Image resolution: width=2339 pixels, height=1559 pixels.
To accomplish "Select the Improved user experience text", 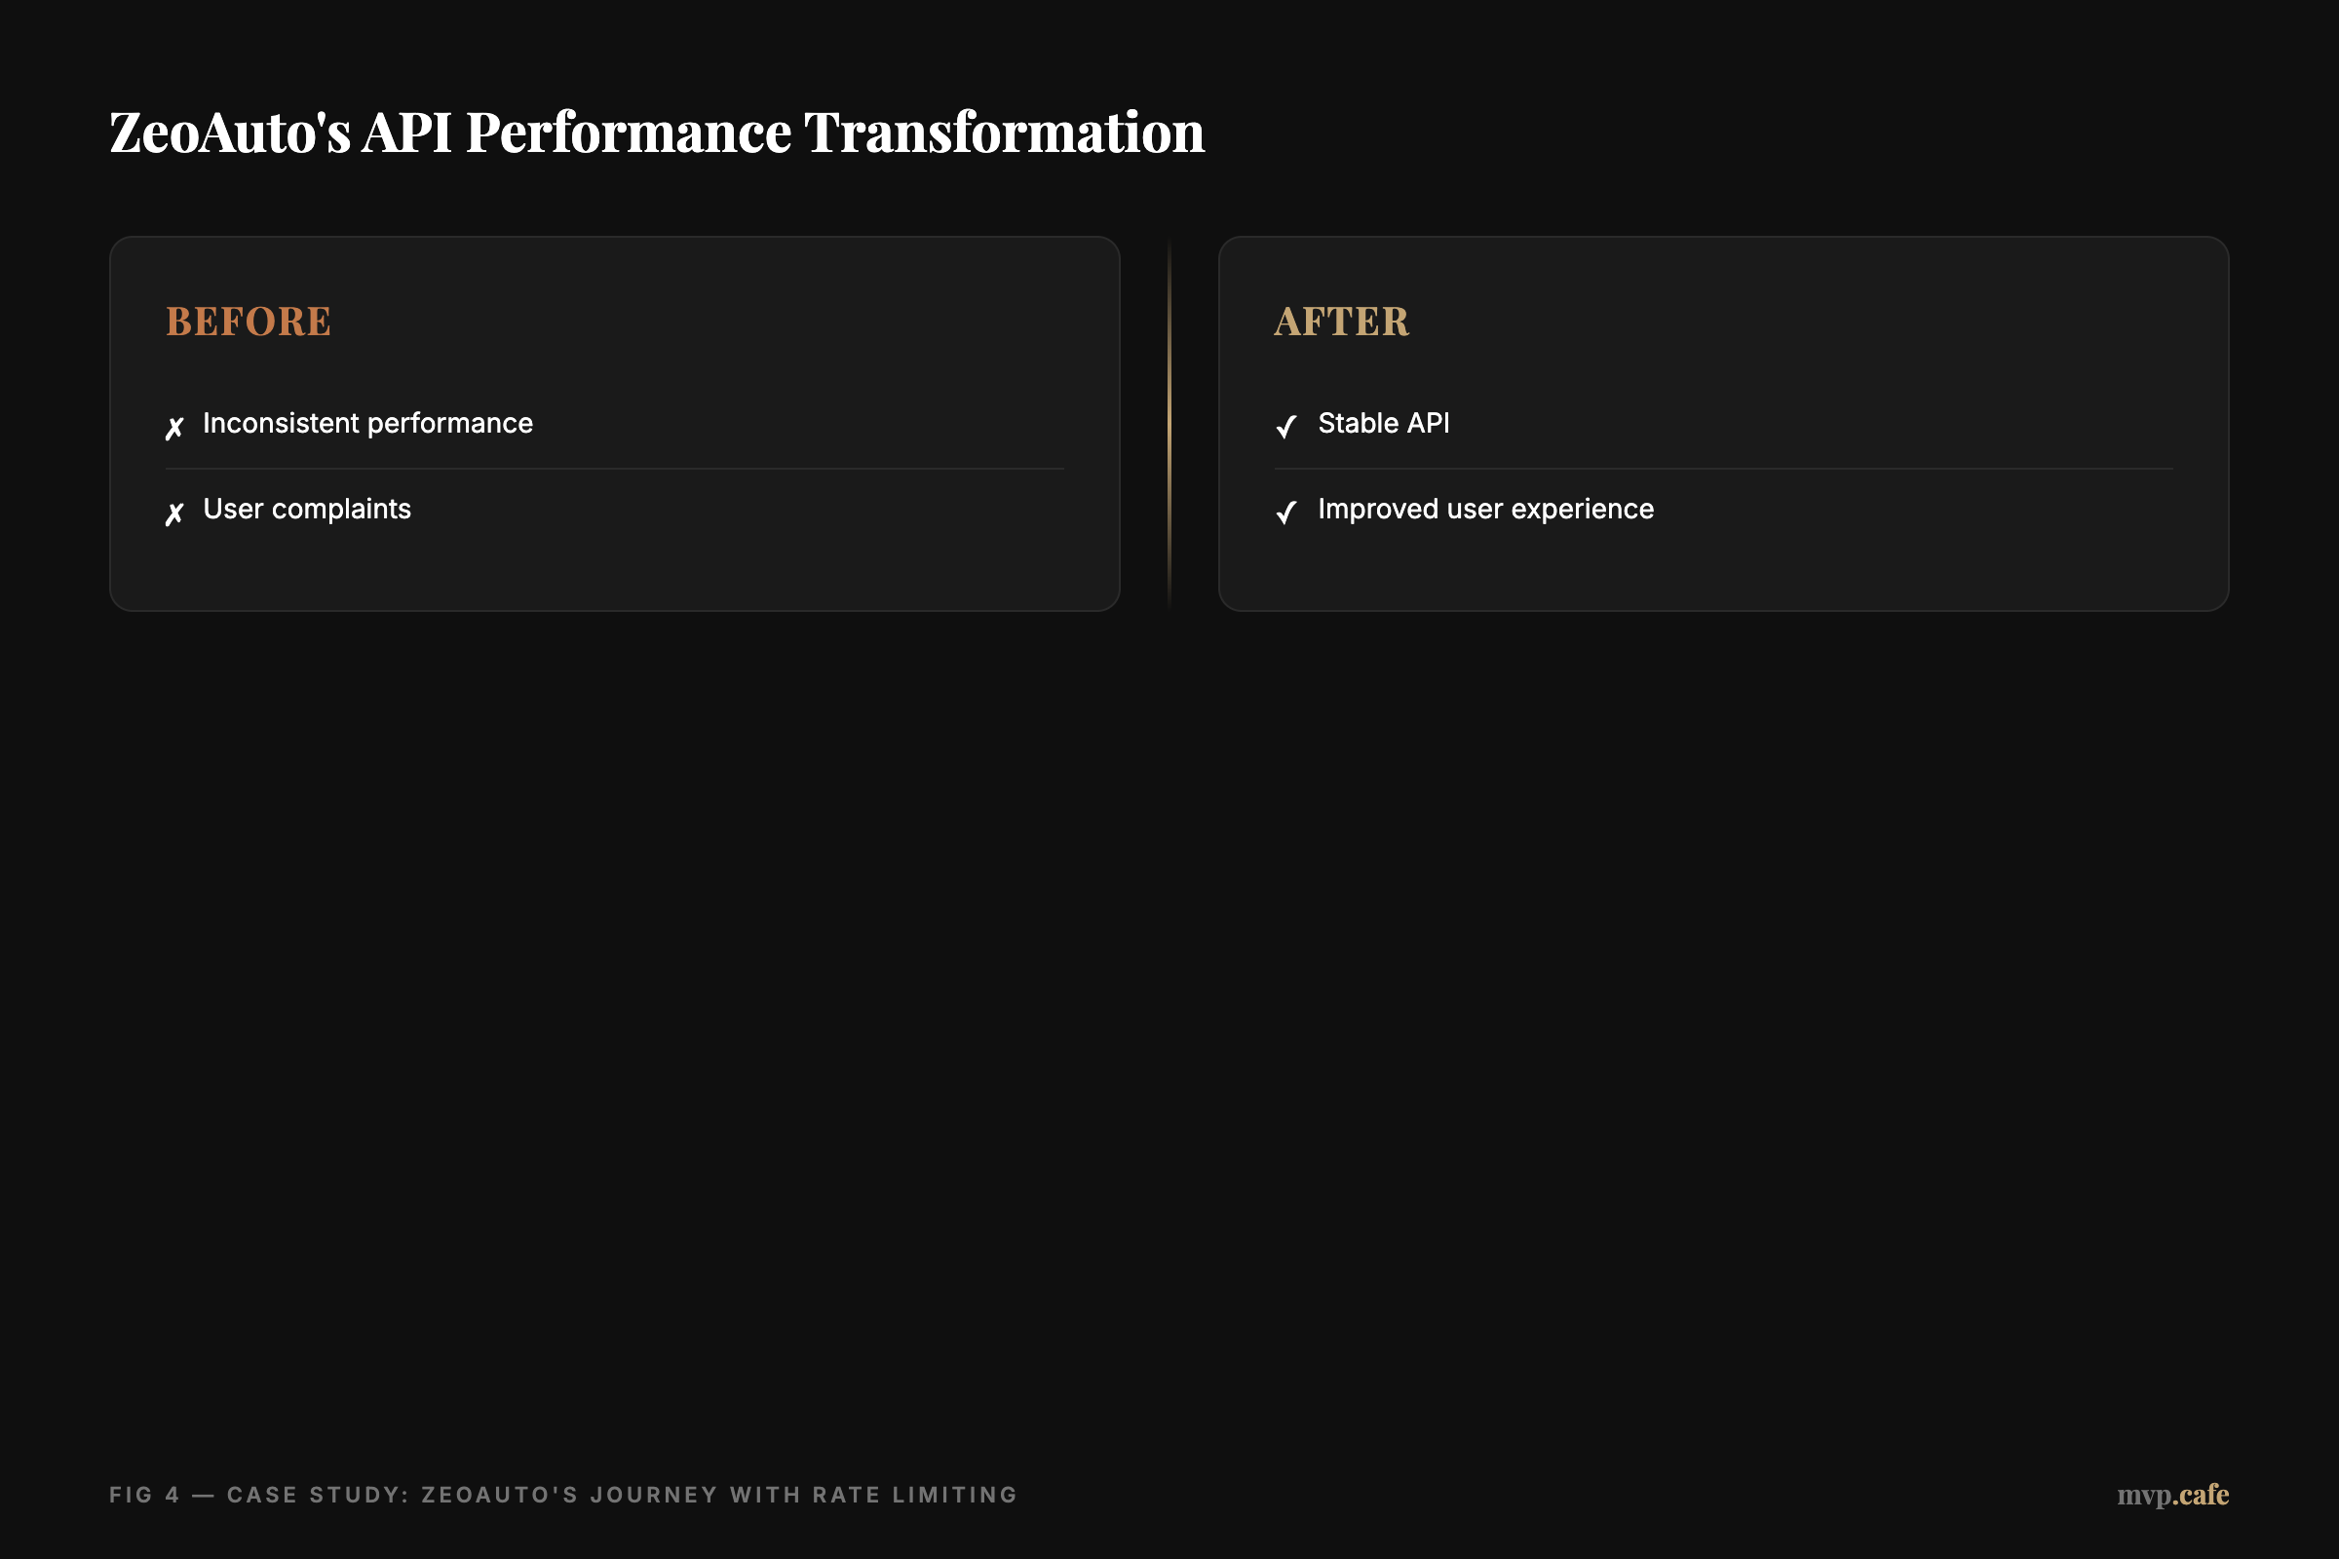I will tap(1485, 509).
